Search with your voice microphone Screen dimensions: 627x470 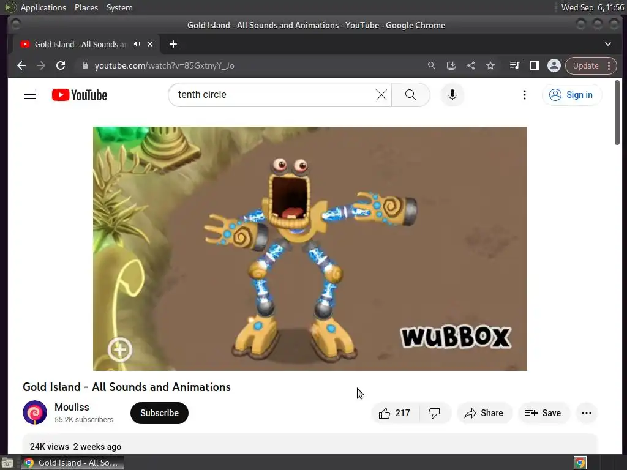tap(452, 95)
